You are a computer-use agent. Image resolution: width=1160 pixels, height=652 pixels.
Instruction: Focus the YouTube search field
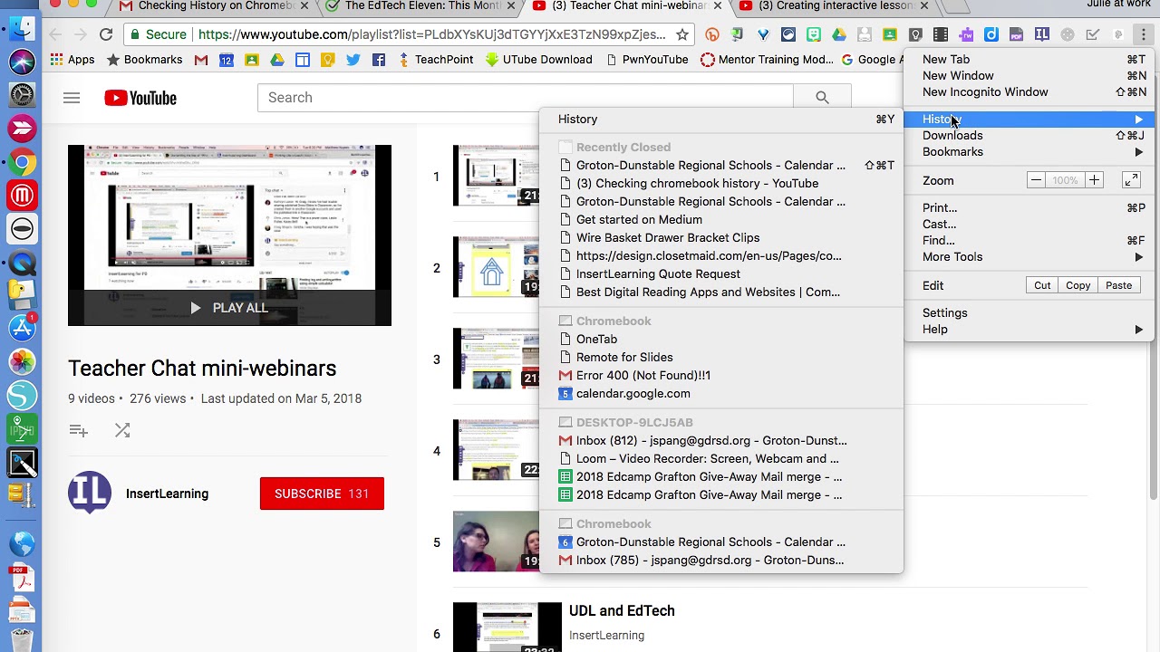coord(525,98)
